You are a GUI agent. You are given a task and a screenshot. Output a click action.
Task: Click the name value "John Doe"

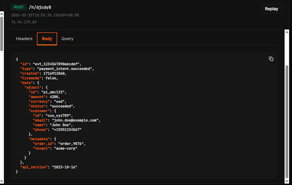point(61,125)
